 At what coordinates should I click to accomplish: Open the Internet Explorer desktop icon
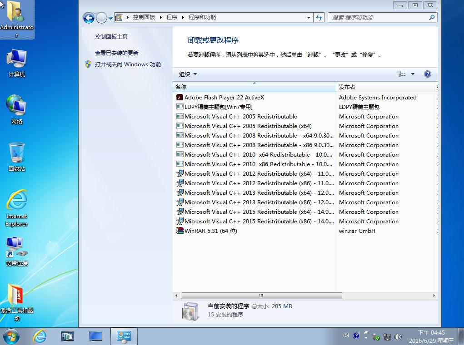(16, 208)
